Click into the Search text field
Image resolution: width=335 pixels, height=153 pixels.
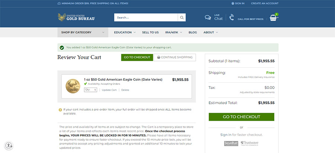click(x=146, y=17)
